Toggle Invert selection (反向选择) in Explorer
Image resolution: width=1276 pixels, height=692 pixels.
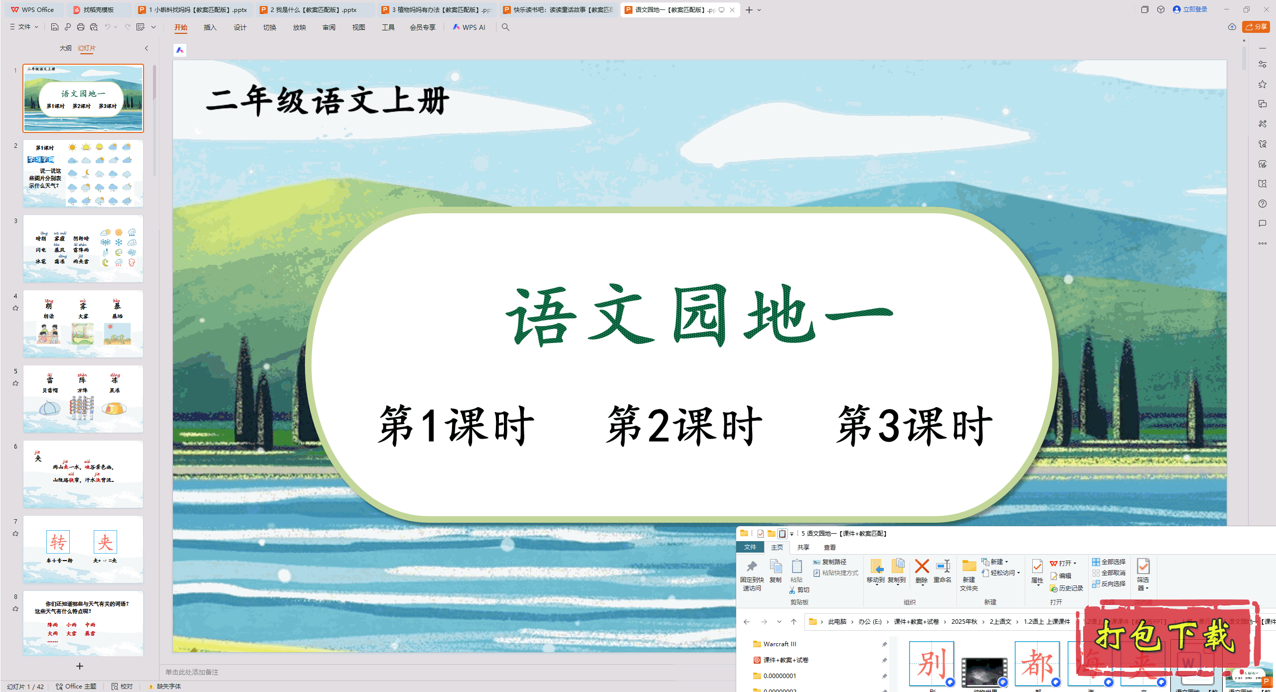[1109, 583]
